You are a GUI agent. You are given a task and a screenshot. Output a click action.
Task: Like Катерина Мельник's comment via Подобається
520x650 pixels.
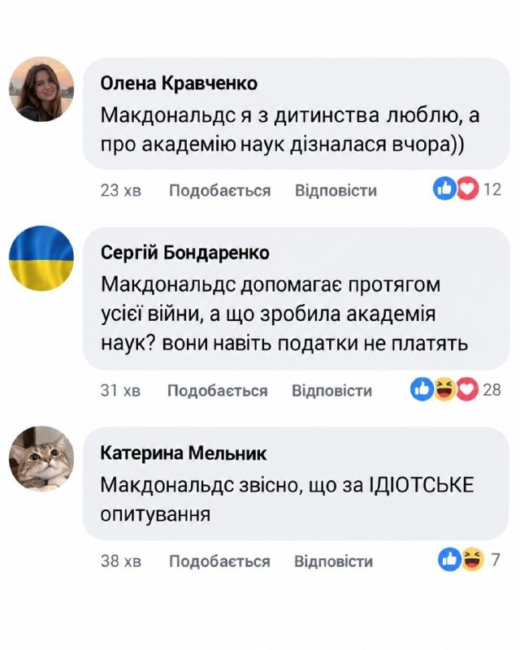(219, 561)
